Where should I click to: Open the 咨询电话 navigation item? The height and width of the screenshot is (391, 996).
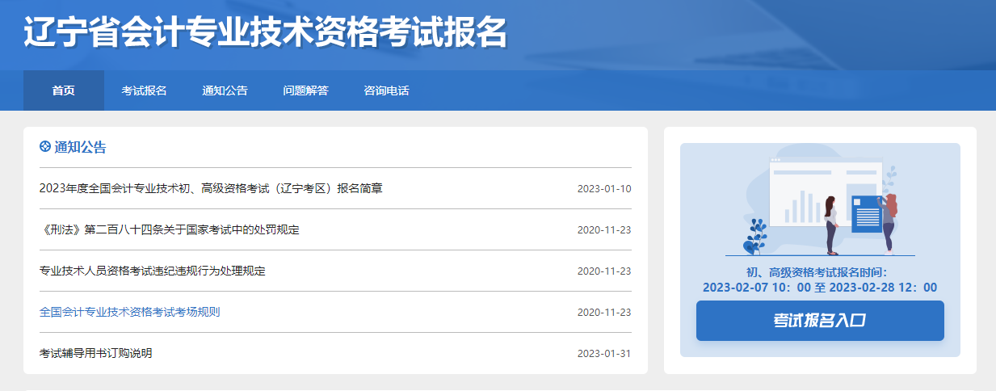(x=386, y=90)
